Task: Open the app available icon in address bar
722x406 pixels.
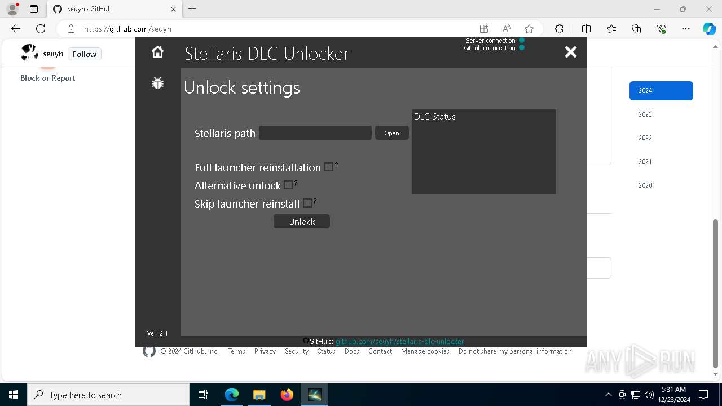Action: click(x=484, y=29)
